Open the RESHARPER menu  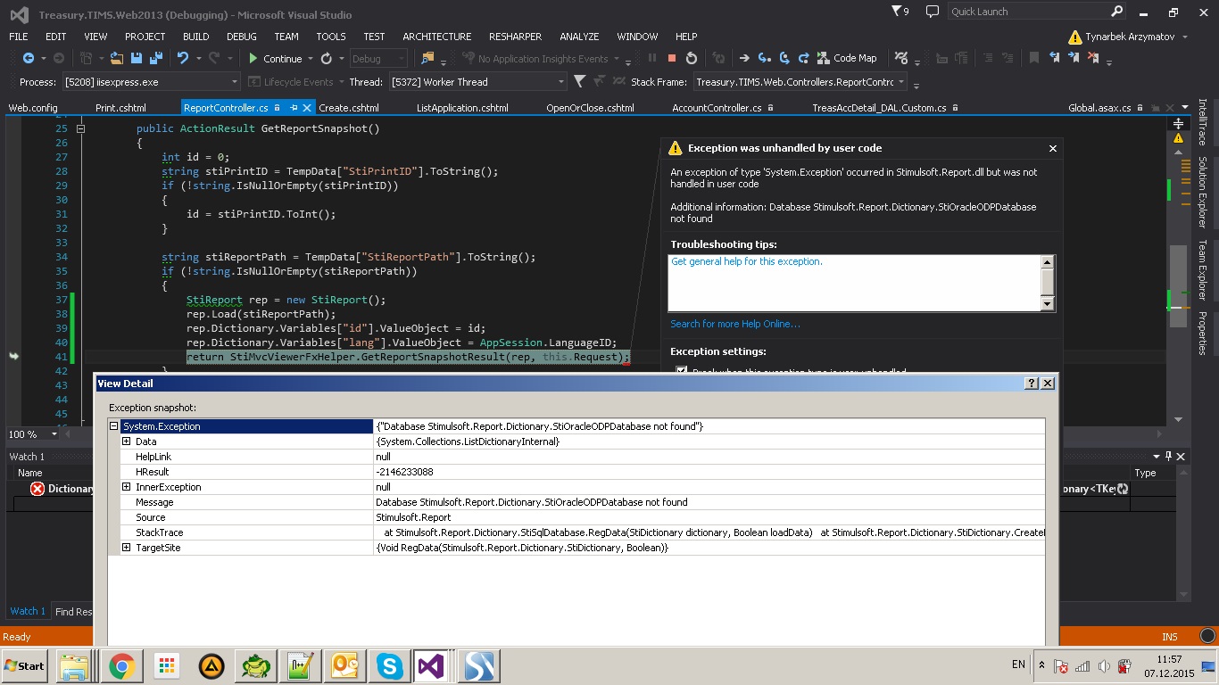click(x=515, y=37)
